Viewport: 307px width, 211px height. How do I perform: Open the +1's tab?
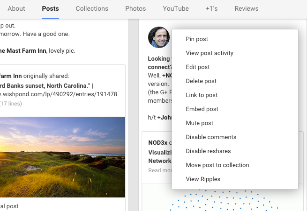tap(211, 8)
